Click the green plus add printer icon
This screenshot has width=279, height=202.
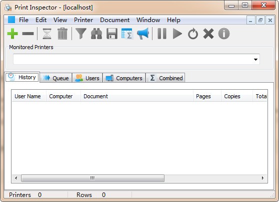click(12, 34)
